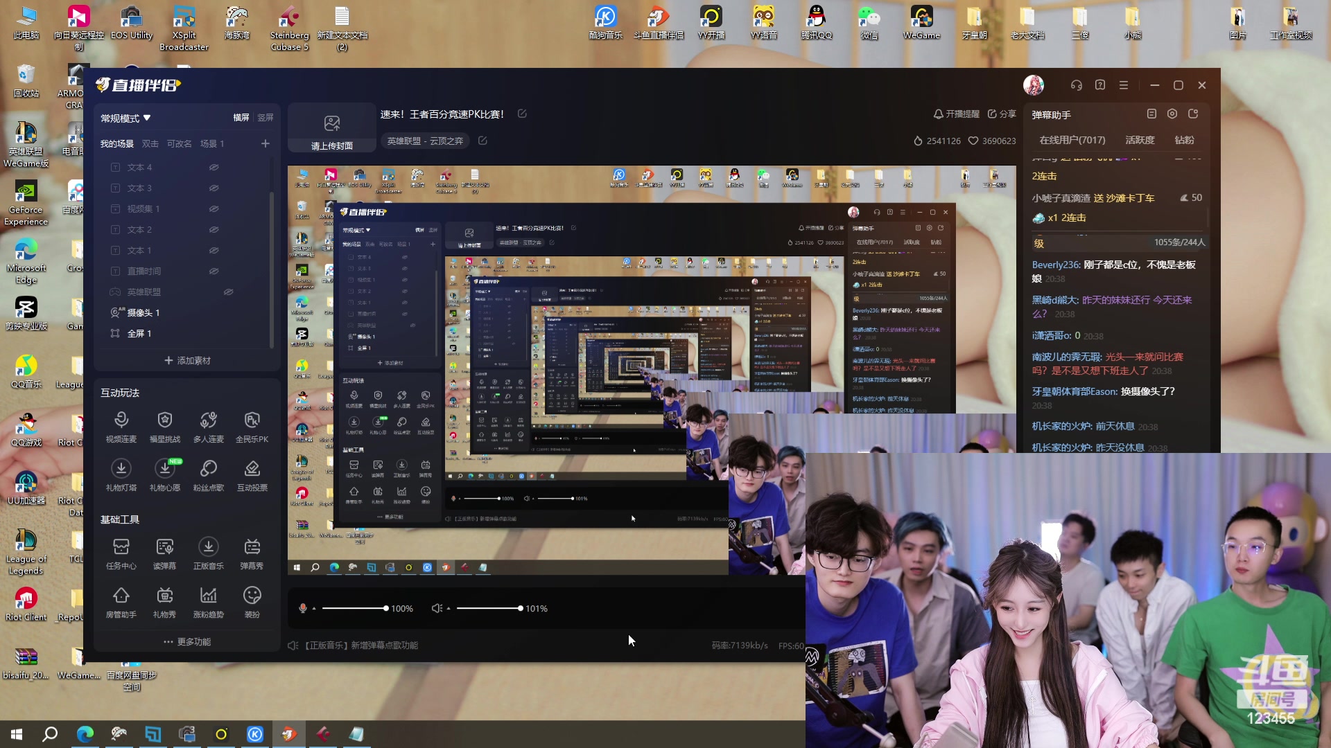The height and width of the screenshot is (748, 1331).
Task: Click the 弹幕助手 list icon
Action: click(x=1151, y=114)
